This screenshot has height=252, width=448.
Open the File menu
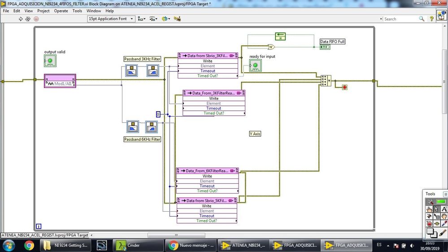click(6, 11)
